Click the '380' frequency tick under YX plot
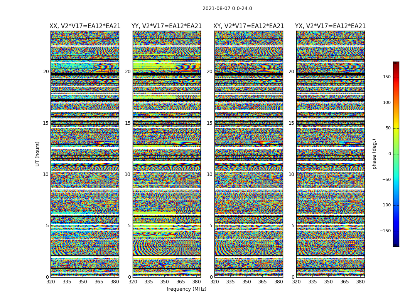Viewport: 405px width, 308px height. 360,282
